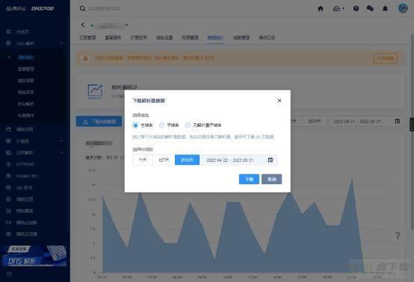Click the DNSPod logo in sidebar header
The width and height of the screenshot is (414, 282).
tap(43, 8)
